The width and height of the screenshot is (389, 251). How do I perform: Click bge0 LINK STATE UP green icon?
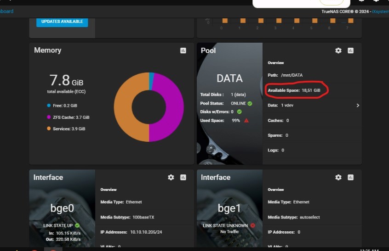click(x=77, y=225)
